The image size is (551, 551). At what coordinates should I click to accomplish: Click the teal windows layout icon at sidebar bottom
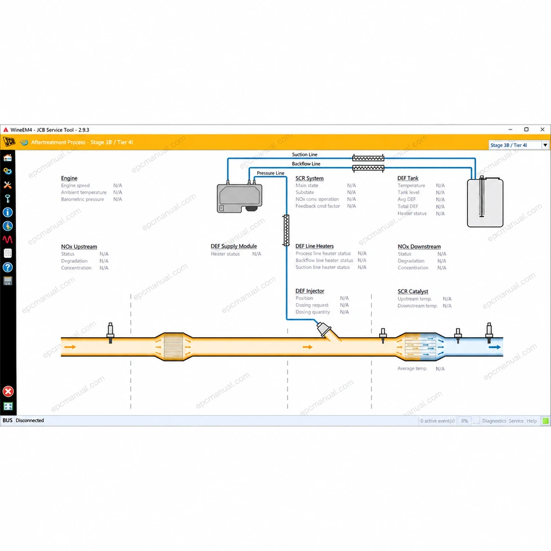click(x=8, y=406)
